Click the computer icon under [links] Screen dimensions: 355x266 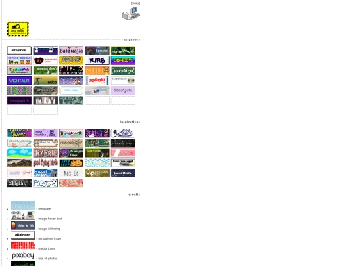coord(131,13)
